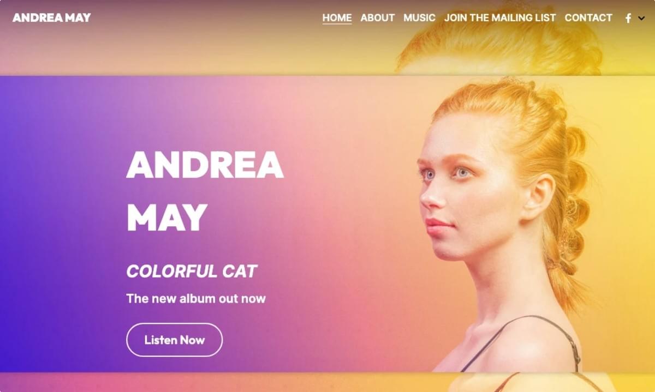655x392 pixels.
Task: Open the Facebook social icon link
Action: (628, 18)
